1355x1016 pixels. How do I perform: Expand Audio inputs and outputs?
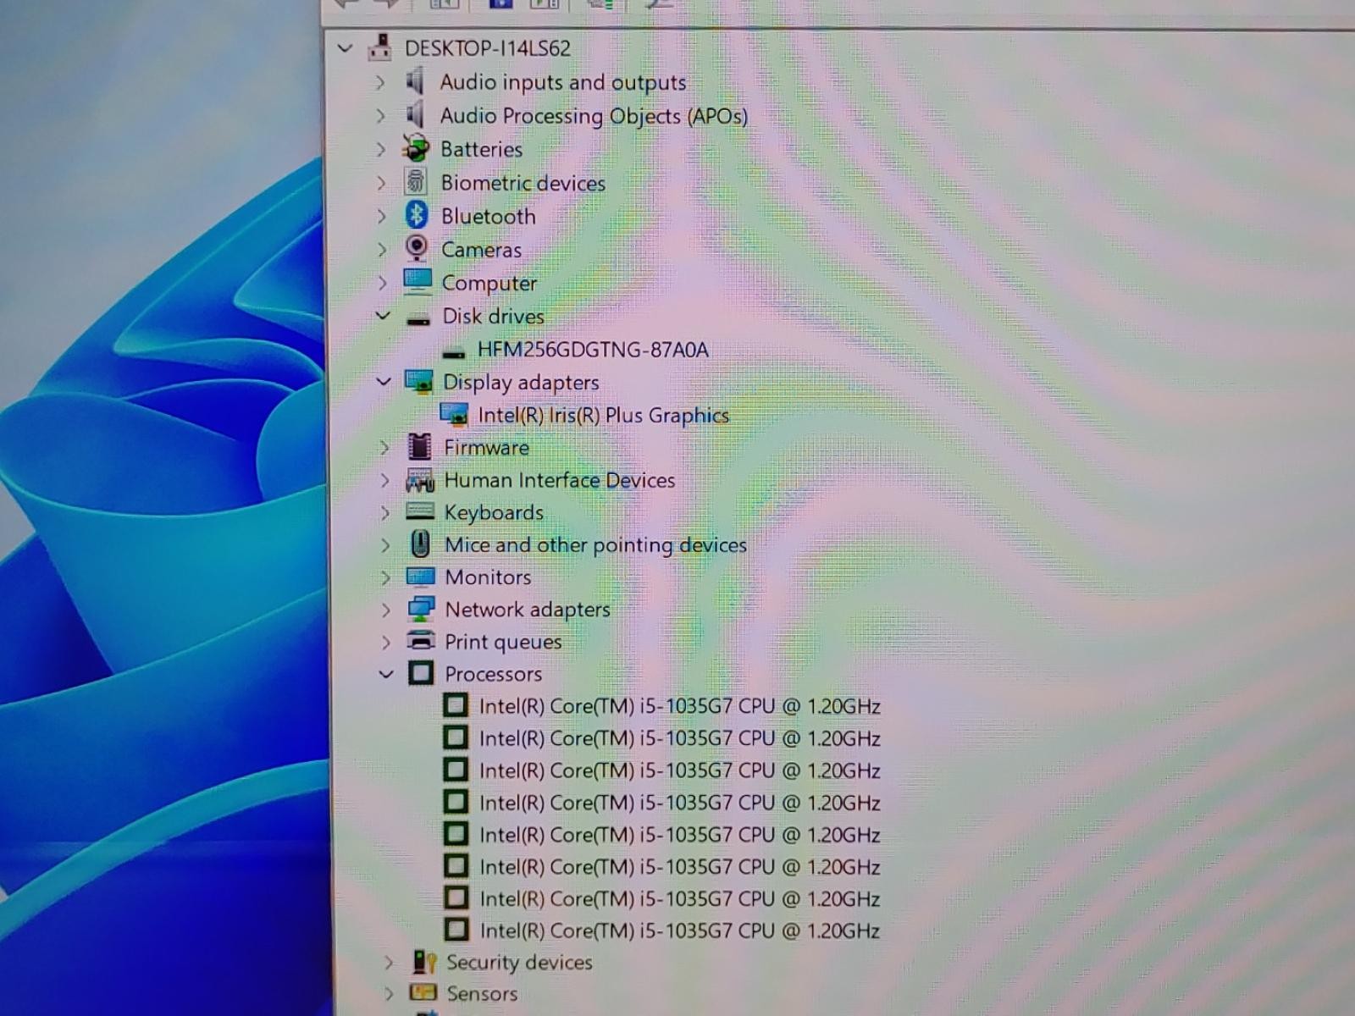point(380,82)
